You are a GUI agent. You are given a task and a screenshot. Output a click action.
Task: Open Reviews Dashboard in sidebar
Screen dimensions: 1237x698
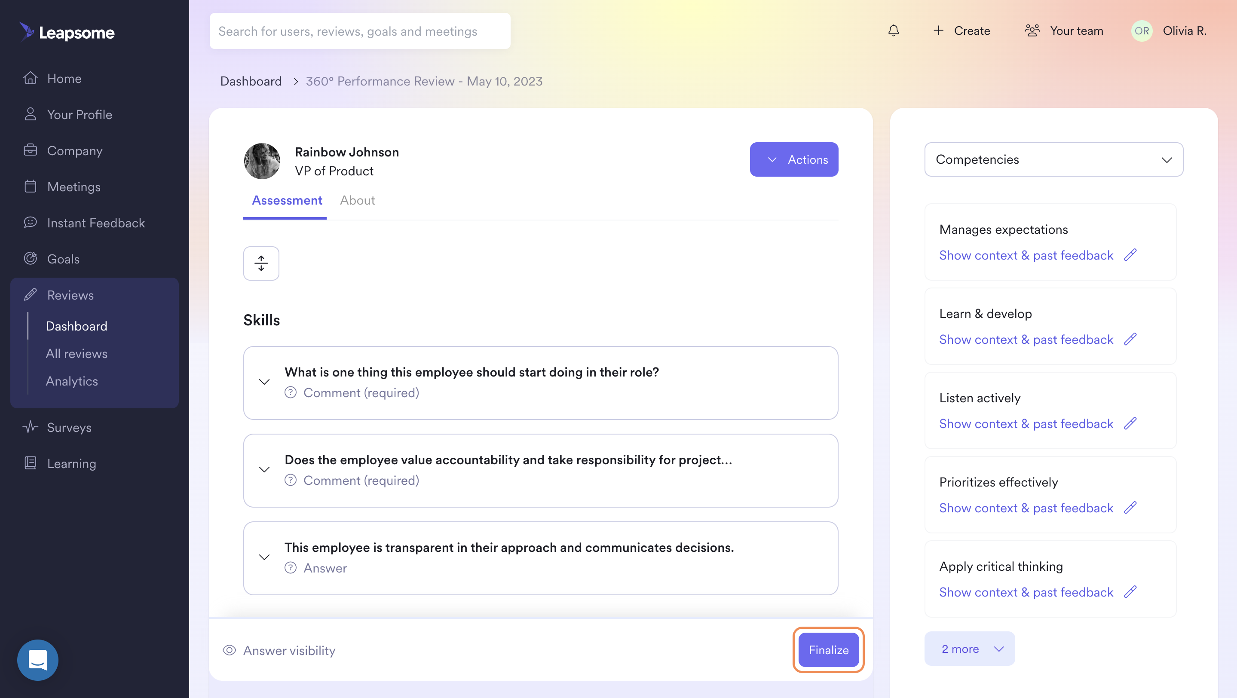click(77, 326)
